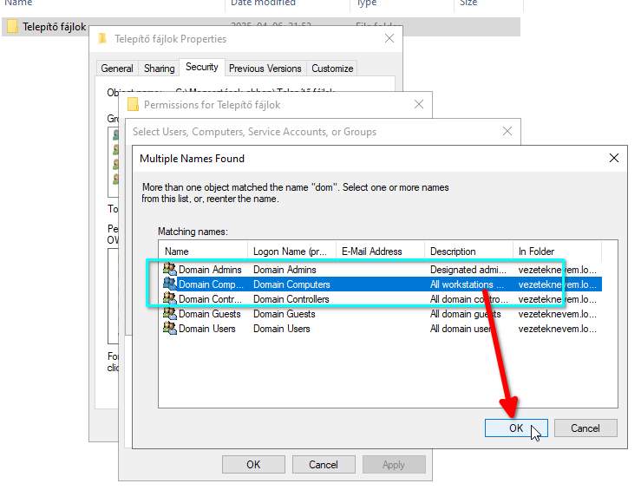
Task: Click the Telepítő fájlok folder icon in Explorer
Action: pyautogui.click(x=12, y=27)
